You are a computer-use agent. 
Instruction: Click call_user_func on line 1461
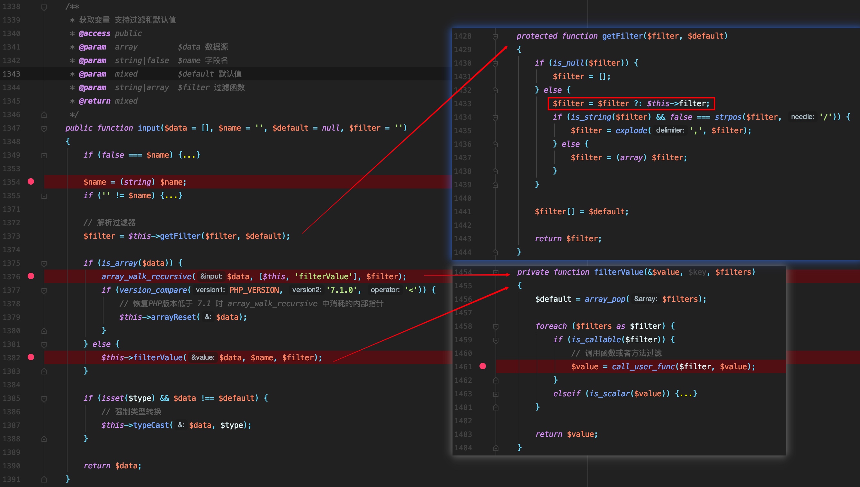643,366
